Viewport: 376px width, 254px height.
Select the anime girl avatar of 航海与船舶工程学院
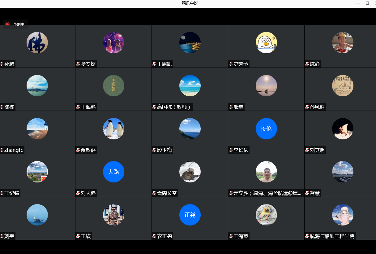tap(343, 215)
